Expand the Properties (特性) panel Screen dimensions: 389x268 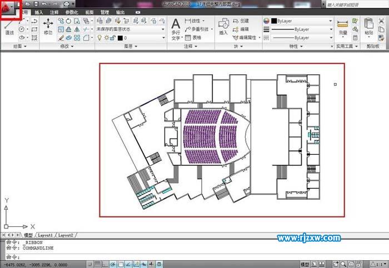point(296,46)
